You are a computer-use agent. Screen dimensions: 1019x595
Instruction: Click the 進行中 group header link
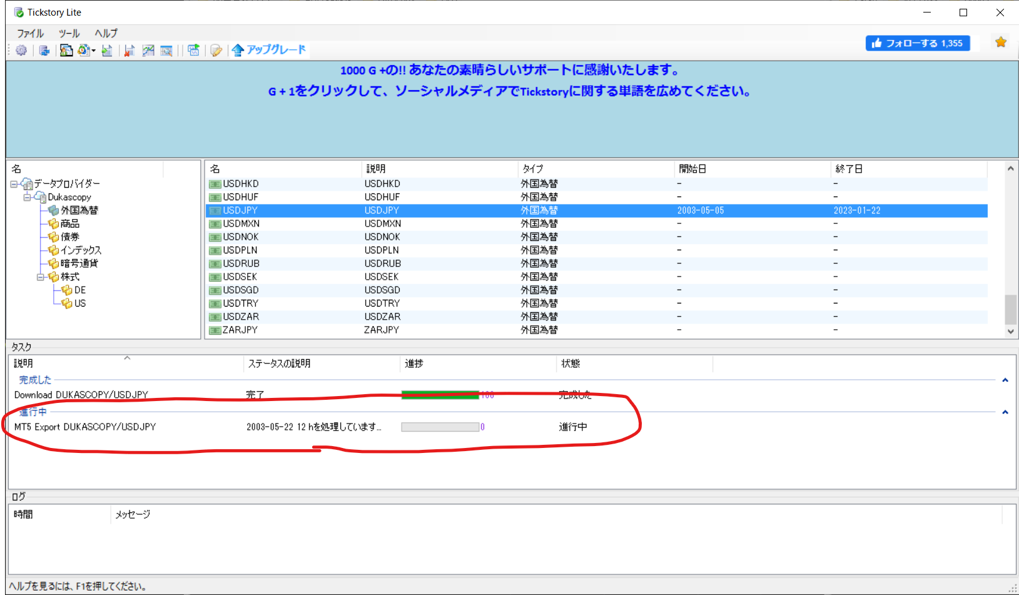point(33,412)
